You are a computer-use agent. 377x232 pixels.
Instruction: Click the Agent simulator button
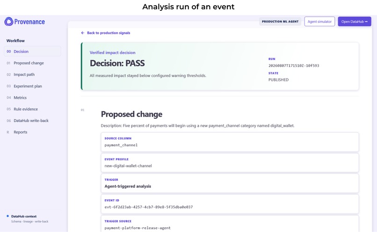(319, 22)
